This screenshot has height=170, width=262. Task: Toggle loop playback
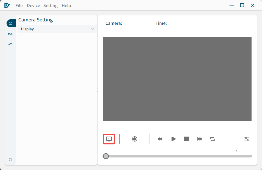tap(213, 139)
